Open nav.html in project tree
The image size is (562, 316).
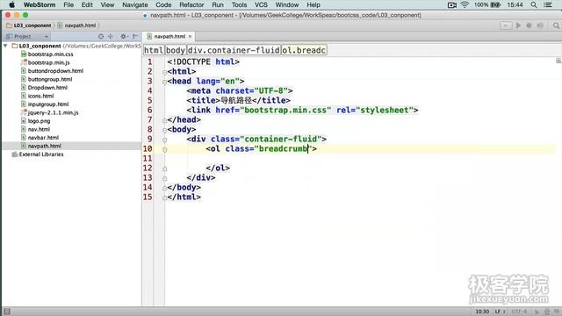[39, 129]
